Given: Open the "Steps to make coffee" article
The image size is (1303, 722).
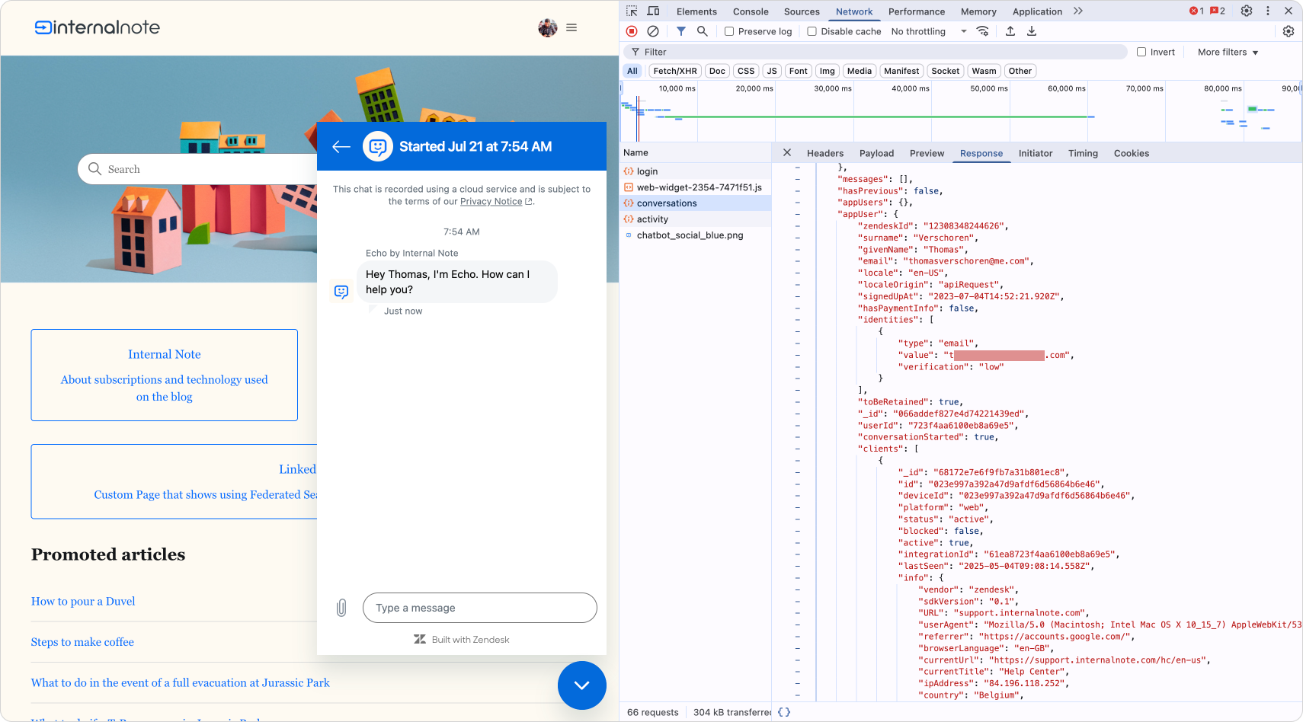Looking at the screenshot, I should coord(82,642).
